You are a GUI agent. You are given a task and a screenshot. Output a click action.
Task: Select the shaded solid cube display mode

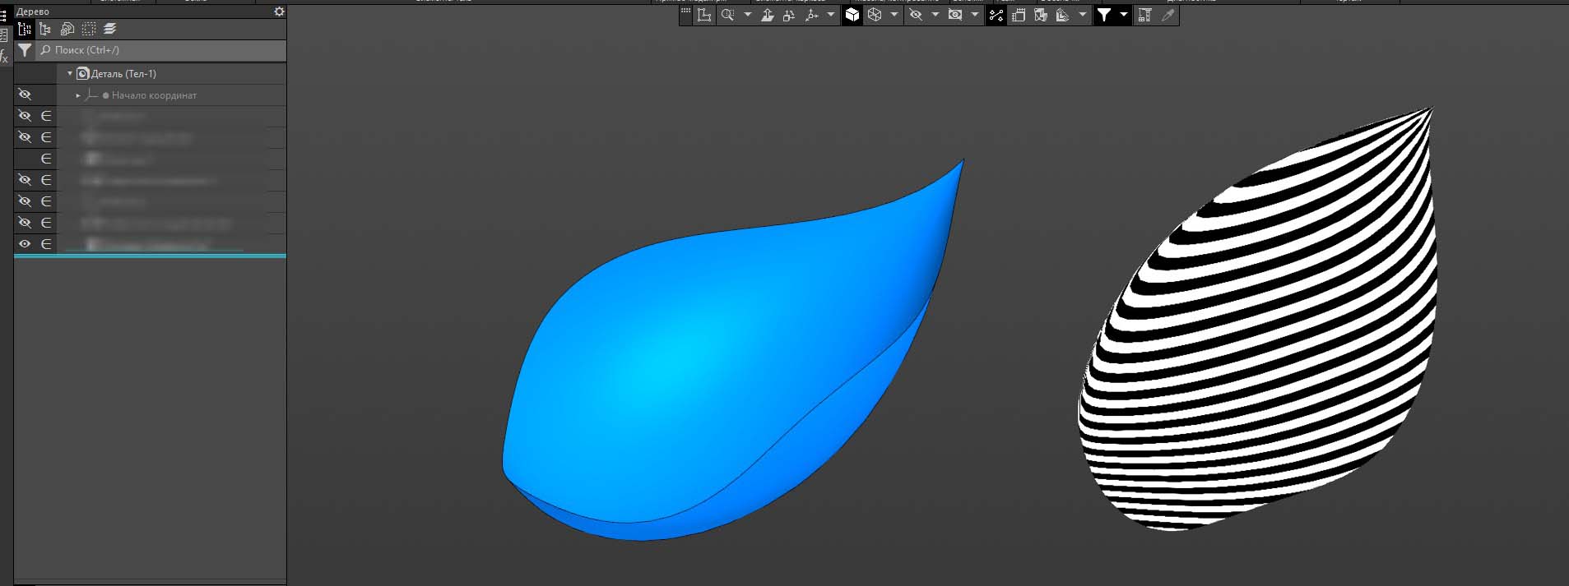[x=852, y=15]
